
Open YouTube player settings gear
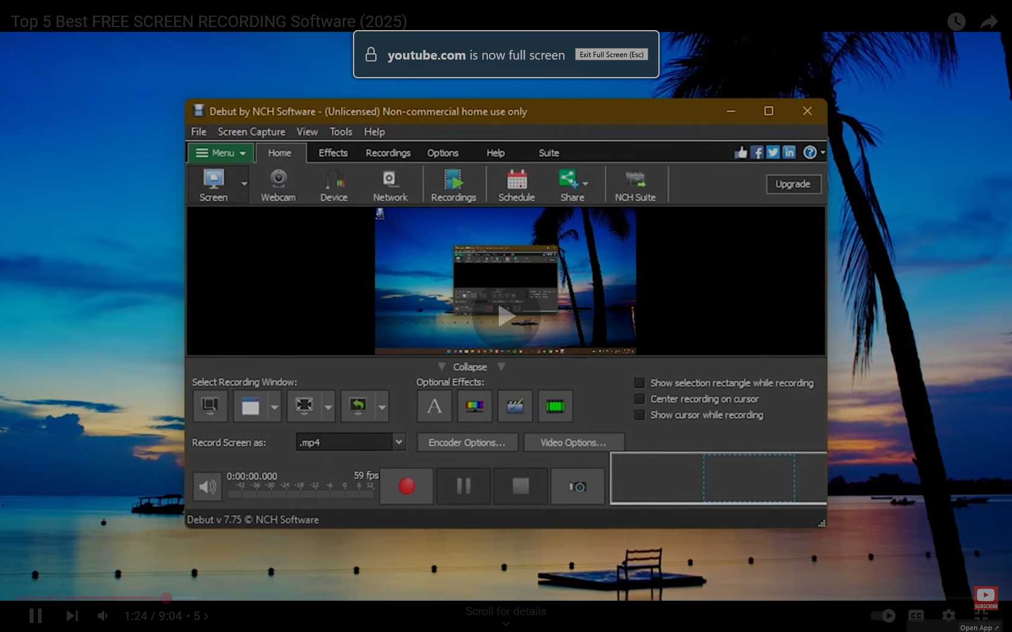click(x=949, y=615)
